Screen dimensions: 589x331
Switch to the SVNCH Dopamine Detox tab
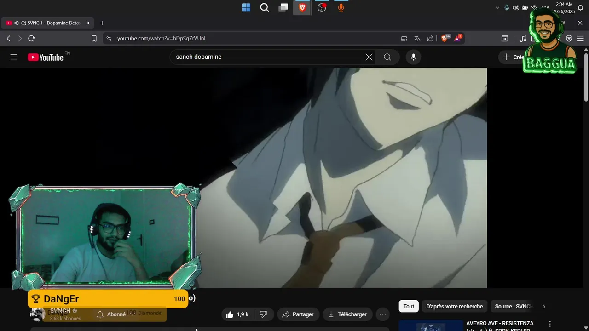(x=48, y=23)
